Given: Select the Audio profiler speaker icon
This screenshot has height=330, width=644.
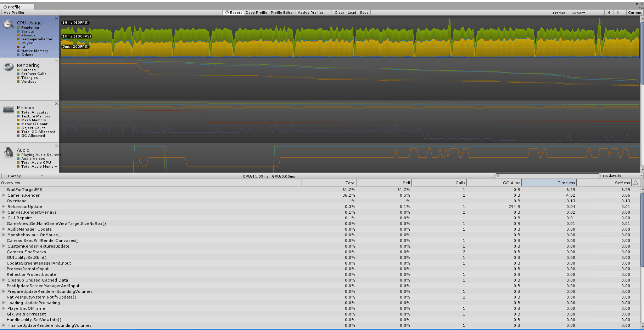Looking at the screenshot, I should click(9, 152).
